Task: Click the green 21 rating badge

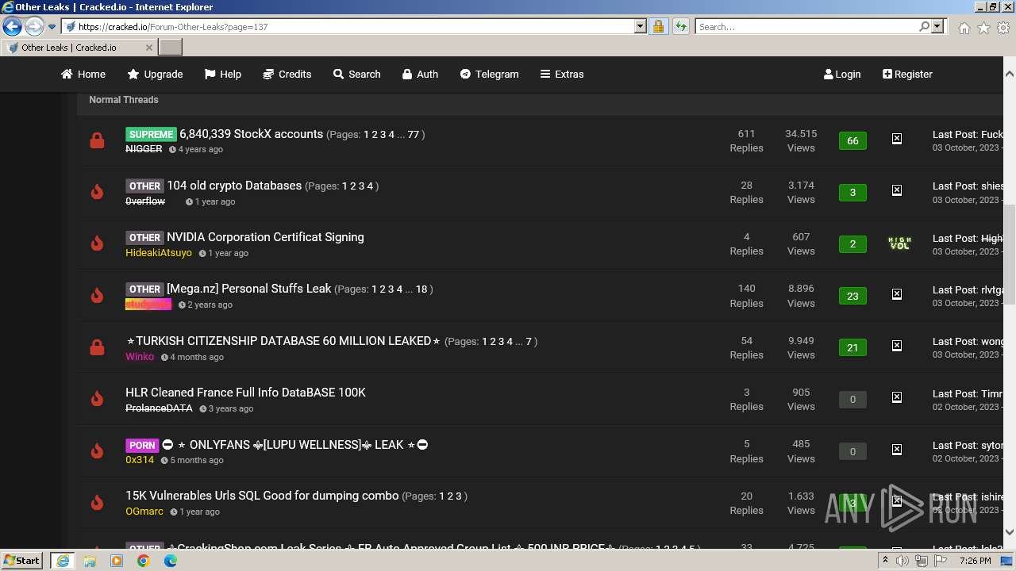Action: click(852, 347)
